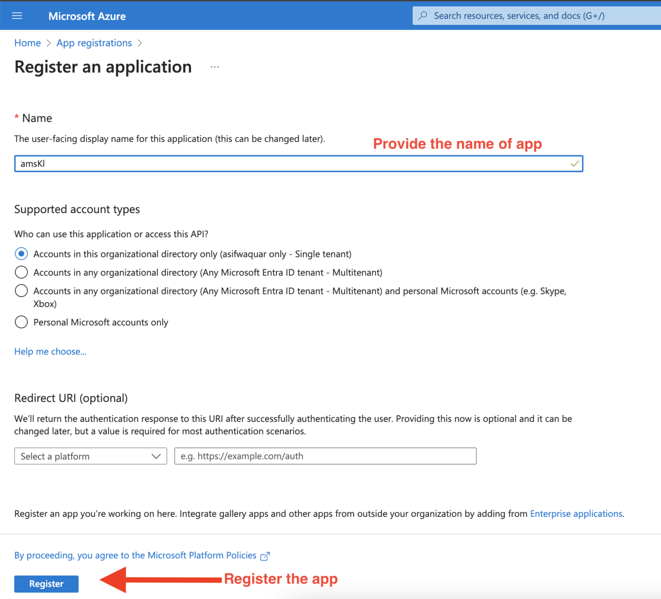Screen dimensions: 661x599
Task: Click the Microsoft Azure logo
Action: 87,16
